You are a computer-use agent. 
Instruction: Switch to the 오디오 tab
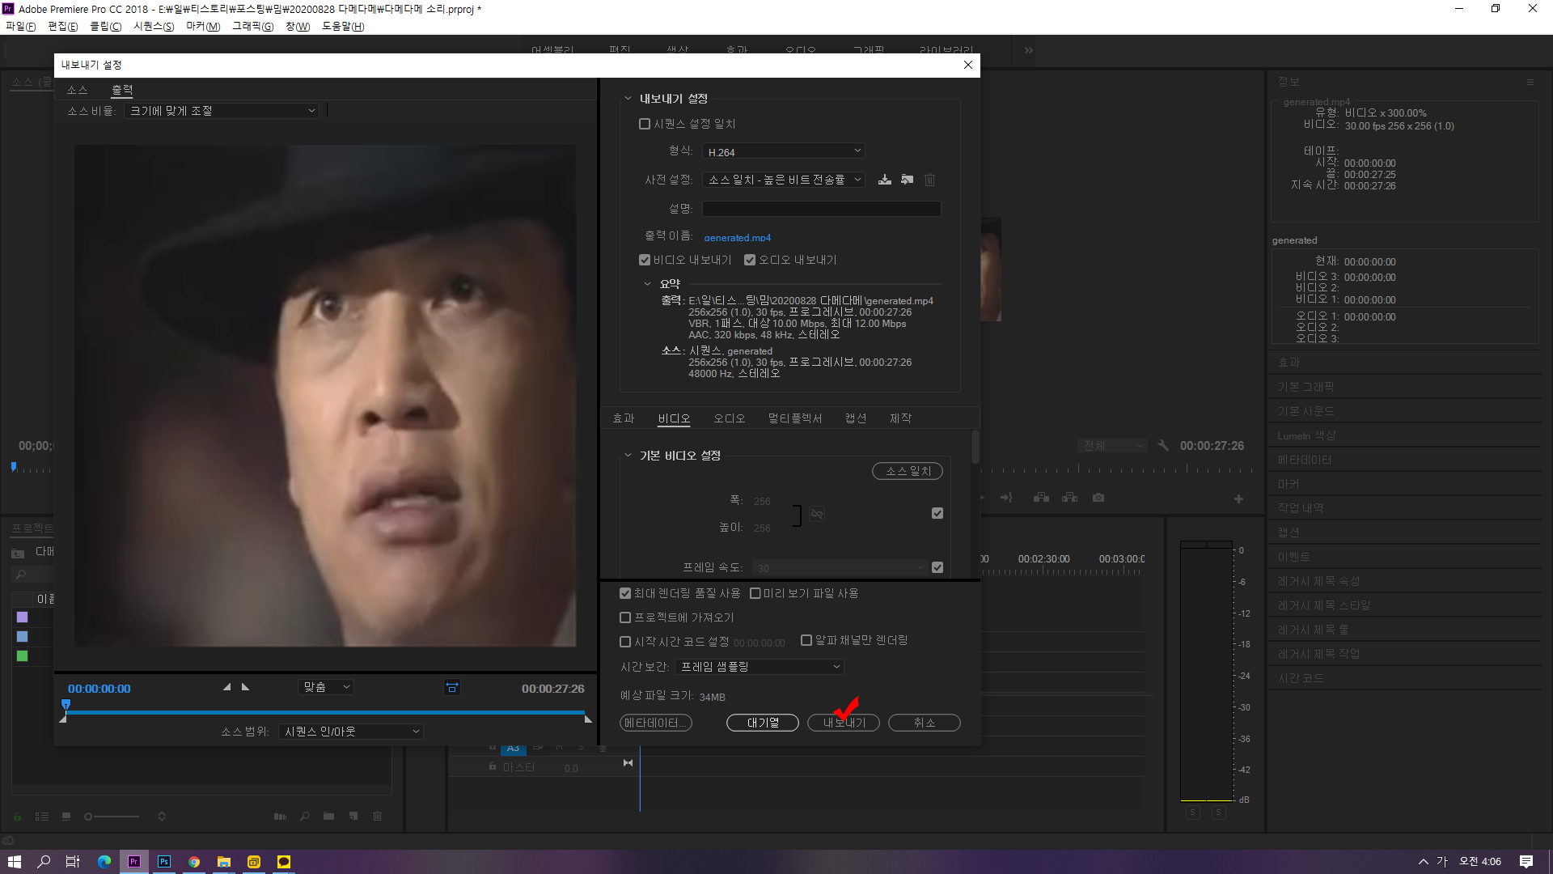tap(729, 418)
